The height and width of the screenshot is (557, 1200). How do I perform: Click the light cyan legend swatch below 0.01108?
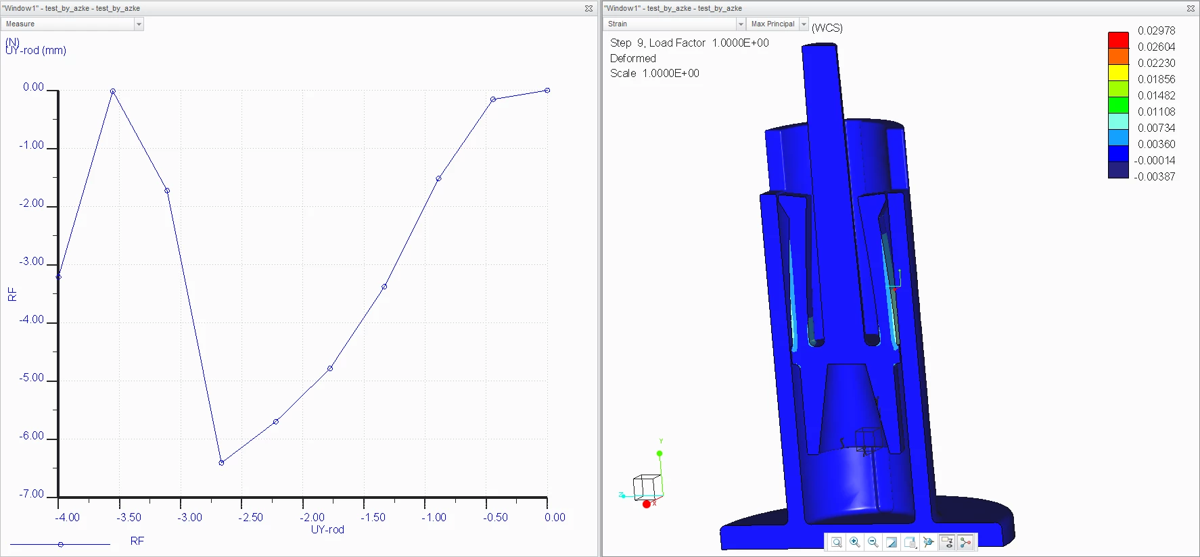pyautogui.click(x=1118, y=121)
